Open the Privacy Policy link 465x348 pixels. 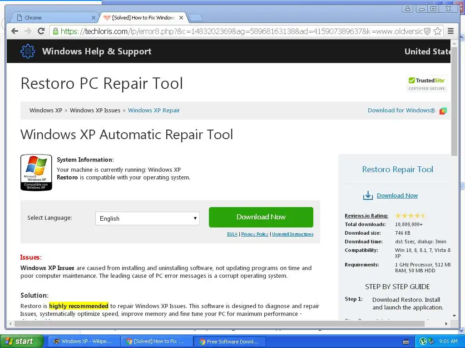click(255, 234)
